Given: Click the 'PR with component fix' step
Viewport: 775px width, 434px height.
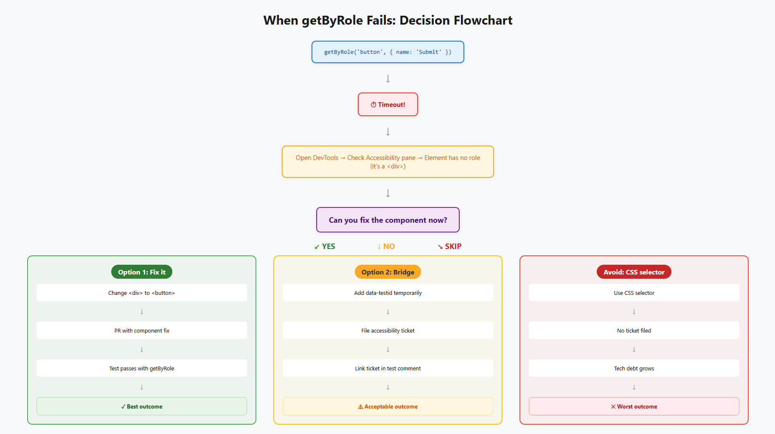Looking at the screenshot, I should click(141, 330).
